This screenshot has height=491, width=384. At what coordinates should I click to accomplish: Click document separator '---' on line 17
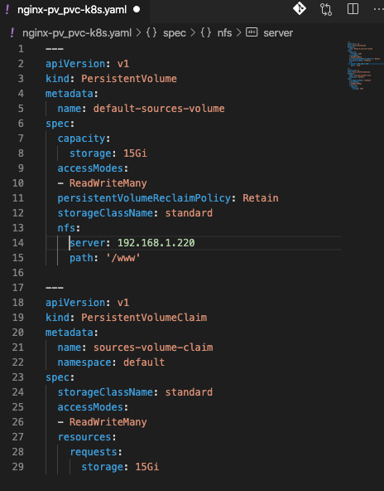pyautogui.click(x=55, y=288)
